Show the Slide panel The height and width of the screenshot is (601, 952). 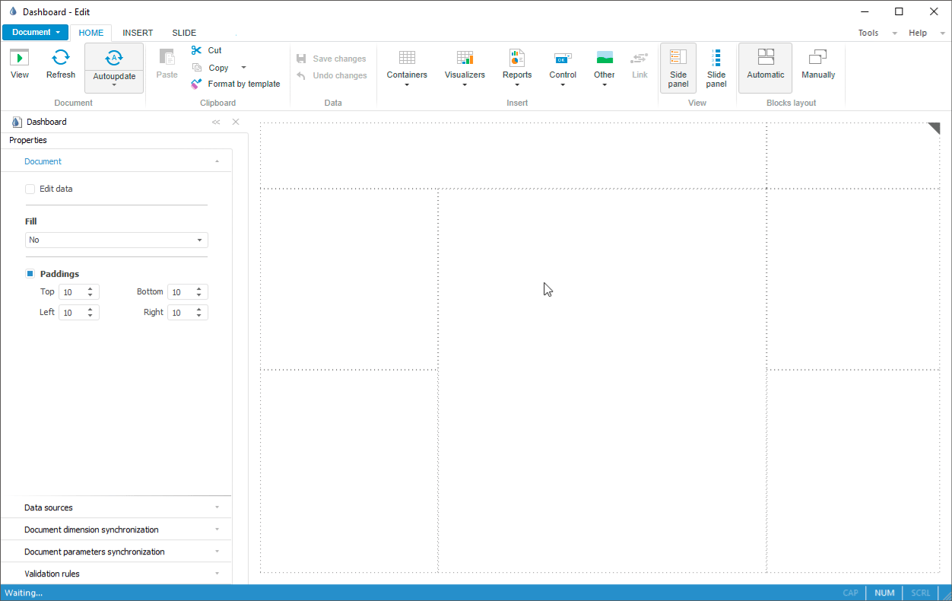point(716,67)
